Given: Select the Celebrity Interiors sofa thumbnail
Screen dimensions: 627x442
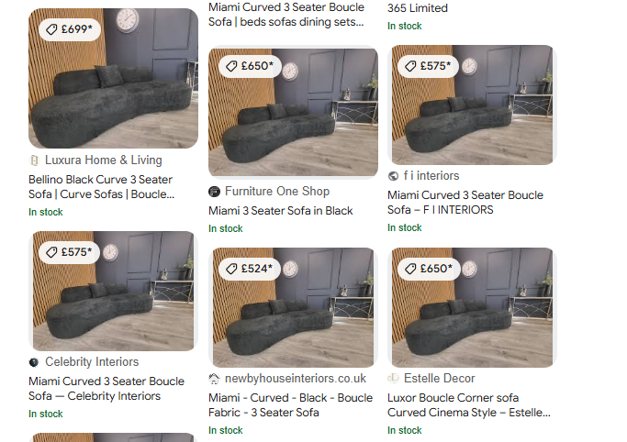Looking at the screenshot, I should click(114, 291).
